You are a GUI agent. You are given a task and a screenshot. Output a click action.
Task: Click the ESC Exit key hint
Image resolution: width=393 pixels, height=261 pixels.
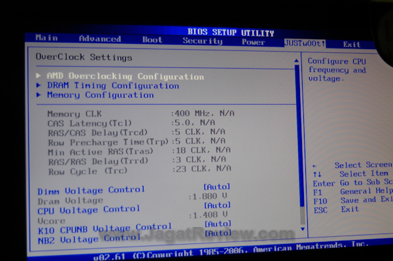pos(336,209)
